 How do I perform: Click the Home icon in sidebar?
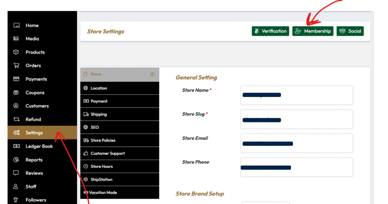coord(16,25)
